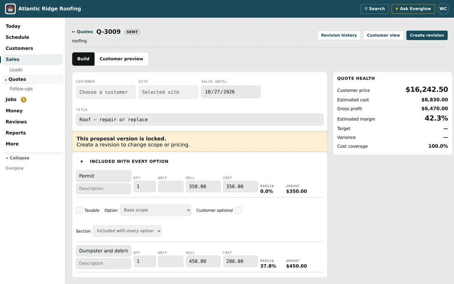Click Dumpster Qty field

(144, 261)
